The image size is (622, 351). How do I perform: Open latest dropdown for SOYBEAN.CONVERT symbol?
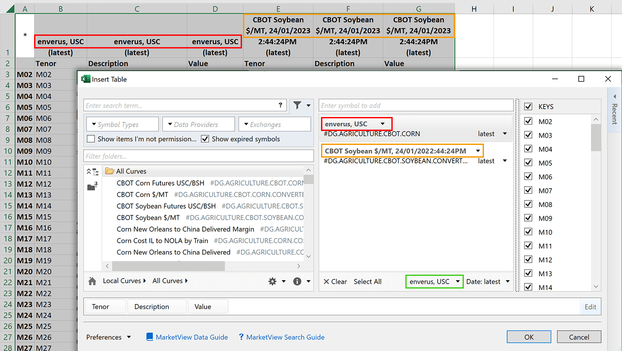pyautogui.click(x=505, y=161)
